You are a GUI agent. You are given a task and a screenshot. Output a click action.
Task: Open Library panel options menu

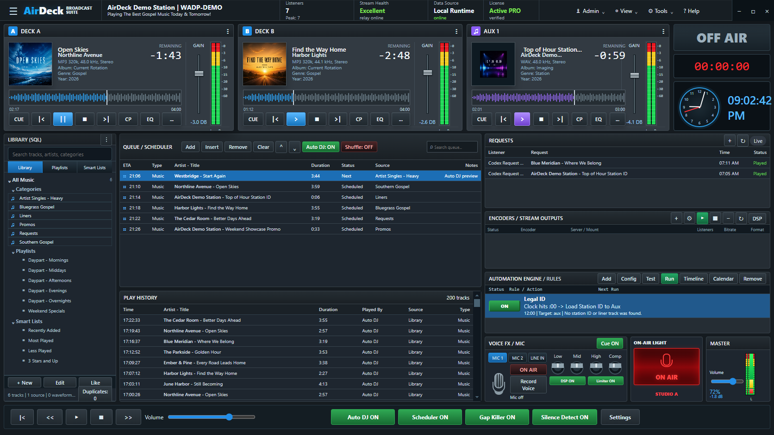pos(106,140)
